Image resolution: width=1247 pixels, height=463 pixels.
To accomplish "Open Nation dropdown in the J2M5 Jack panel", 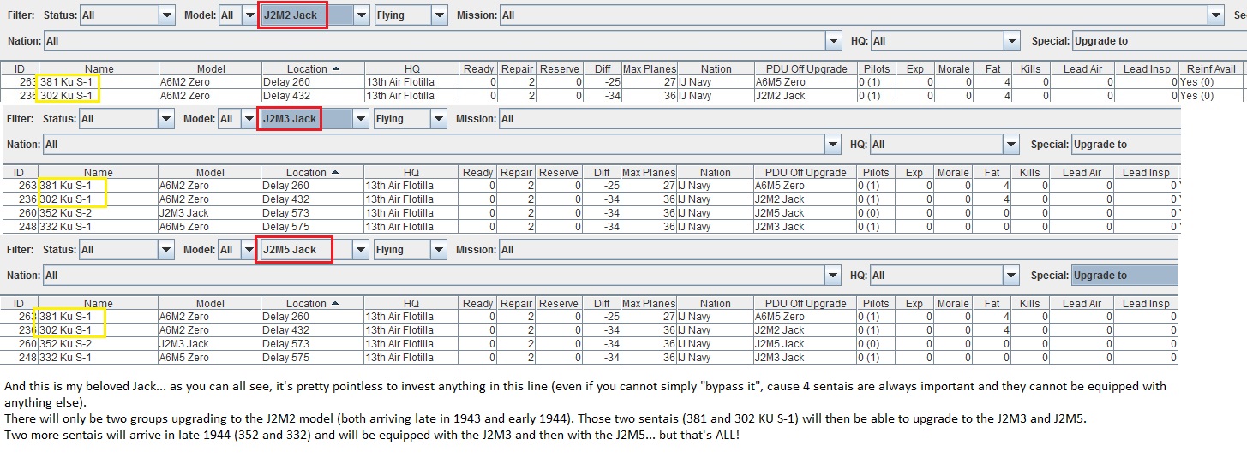I will coord(443,276).
